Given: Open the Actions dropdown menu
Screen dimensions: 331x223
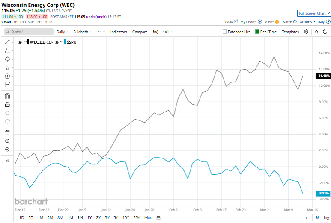Looking at the screenshot, I should (x=307, y=21).
